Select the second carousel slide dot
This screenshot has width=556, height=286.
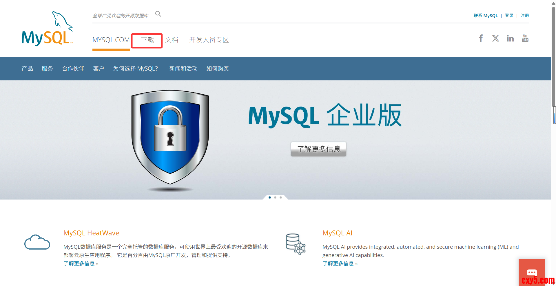pos(275,198)
